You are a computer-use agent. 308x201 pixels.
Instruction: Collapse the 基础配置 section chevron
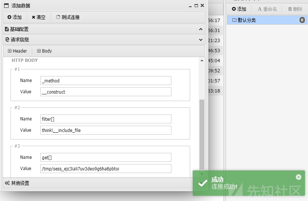coord(201,29)
